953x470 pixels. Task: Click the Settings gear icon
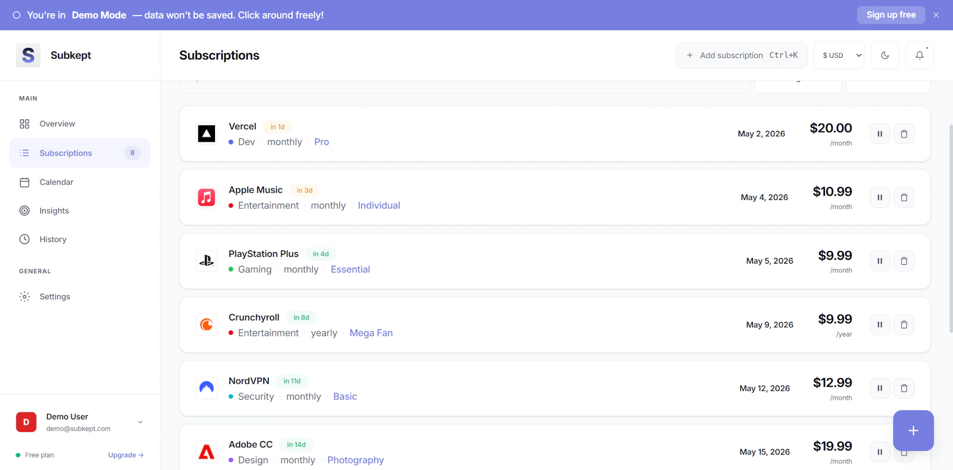tap(24, 296)
